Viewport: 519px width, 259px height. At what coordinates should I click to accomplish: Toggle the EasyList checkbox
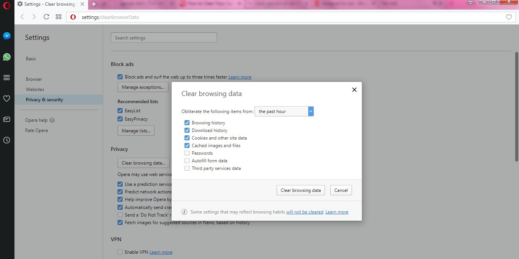point(120,111)
